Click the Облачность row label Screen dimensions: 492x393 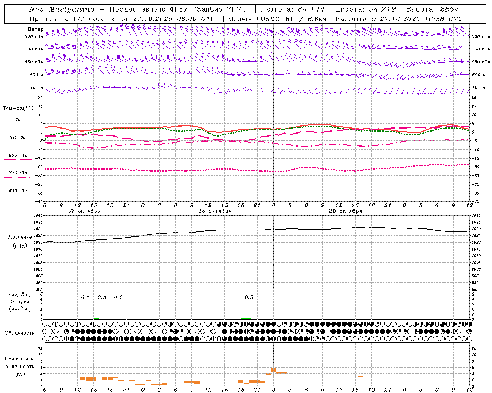[x=20, y=333]
